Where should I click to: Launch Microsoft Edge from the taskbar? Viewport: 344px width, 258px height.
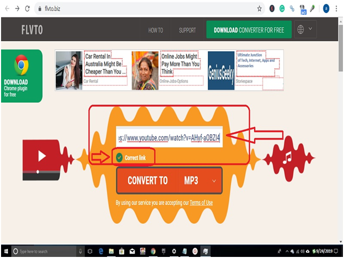[101, 251]
